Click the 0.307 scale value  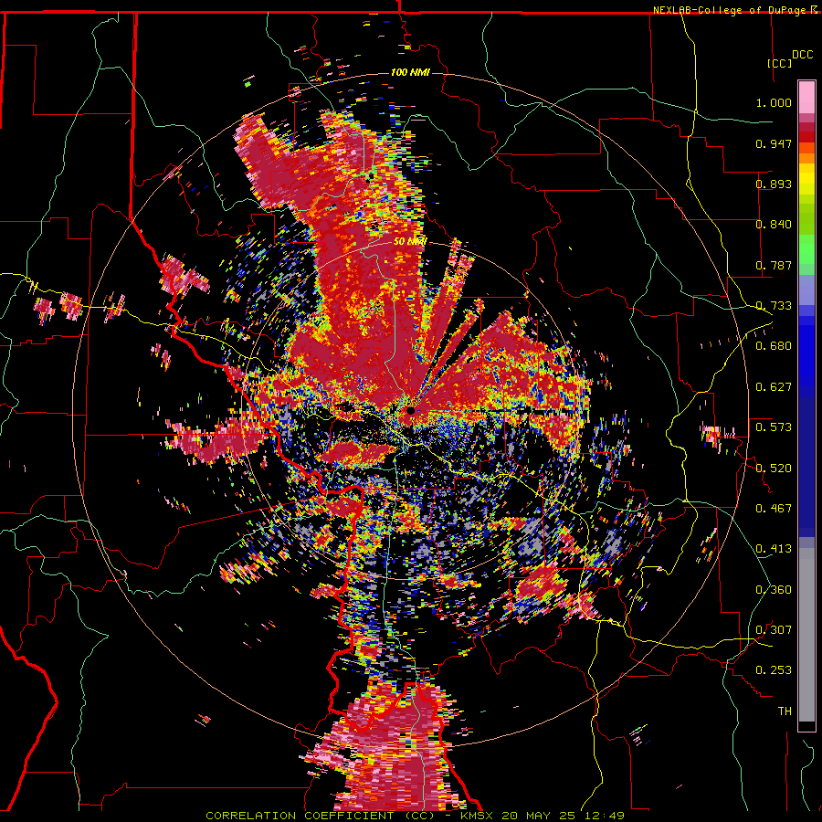(x=774, y=630)
